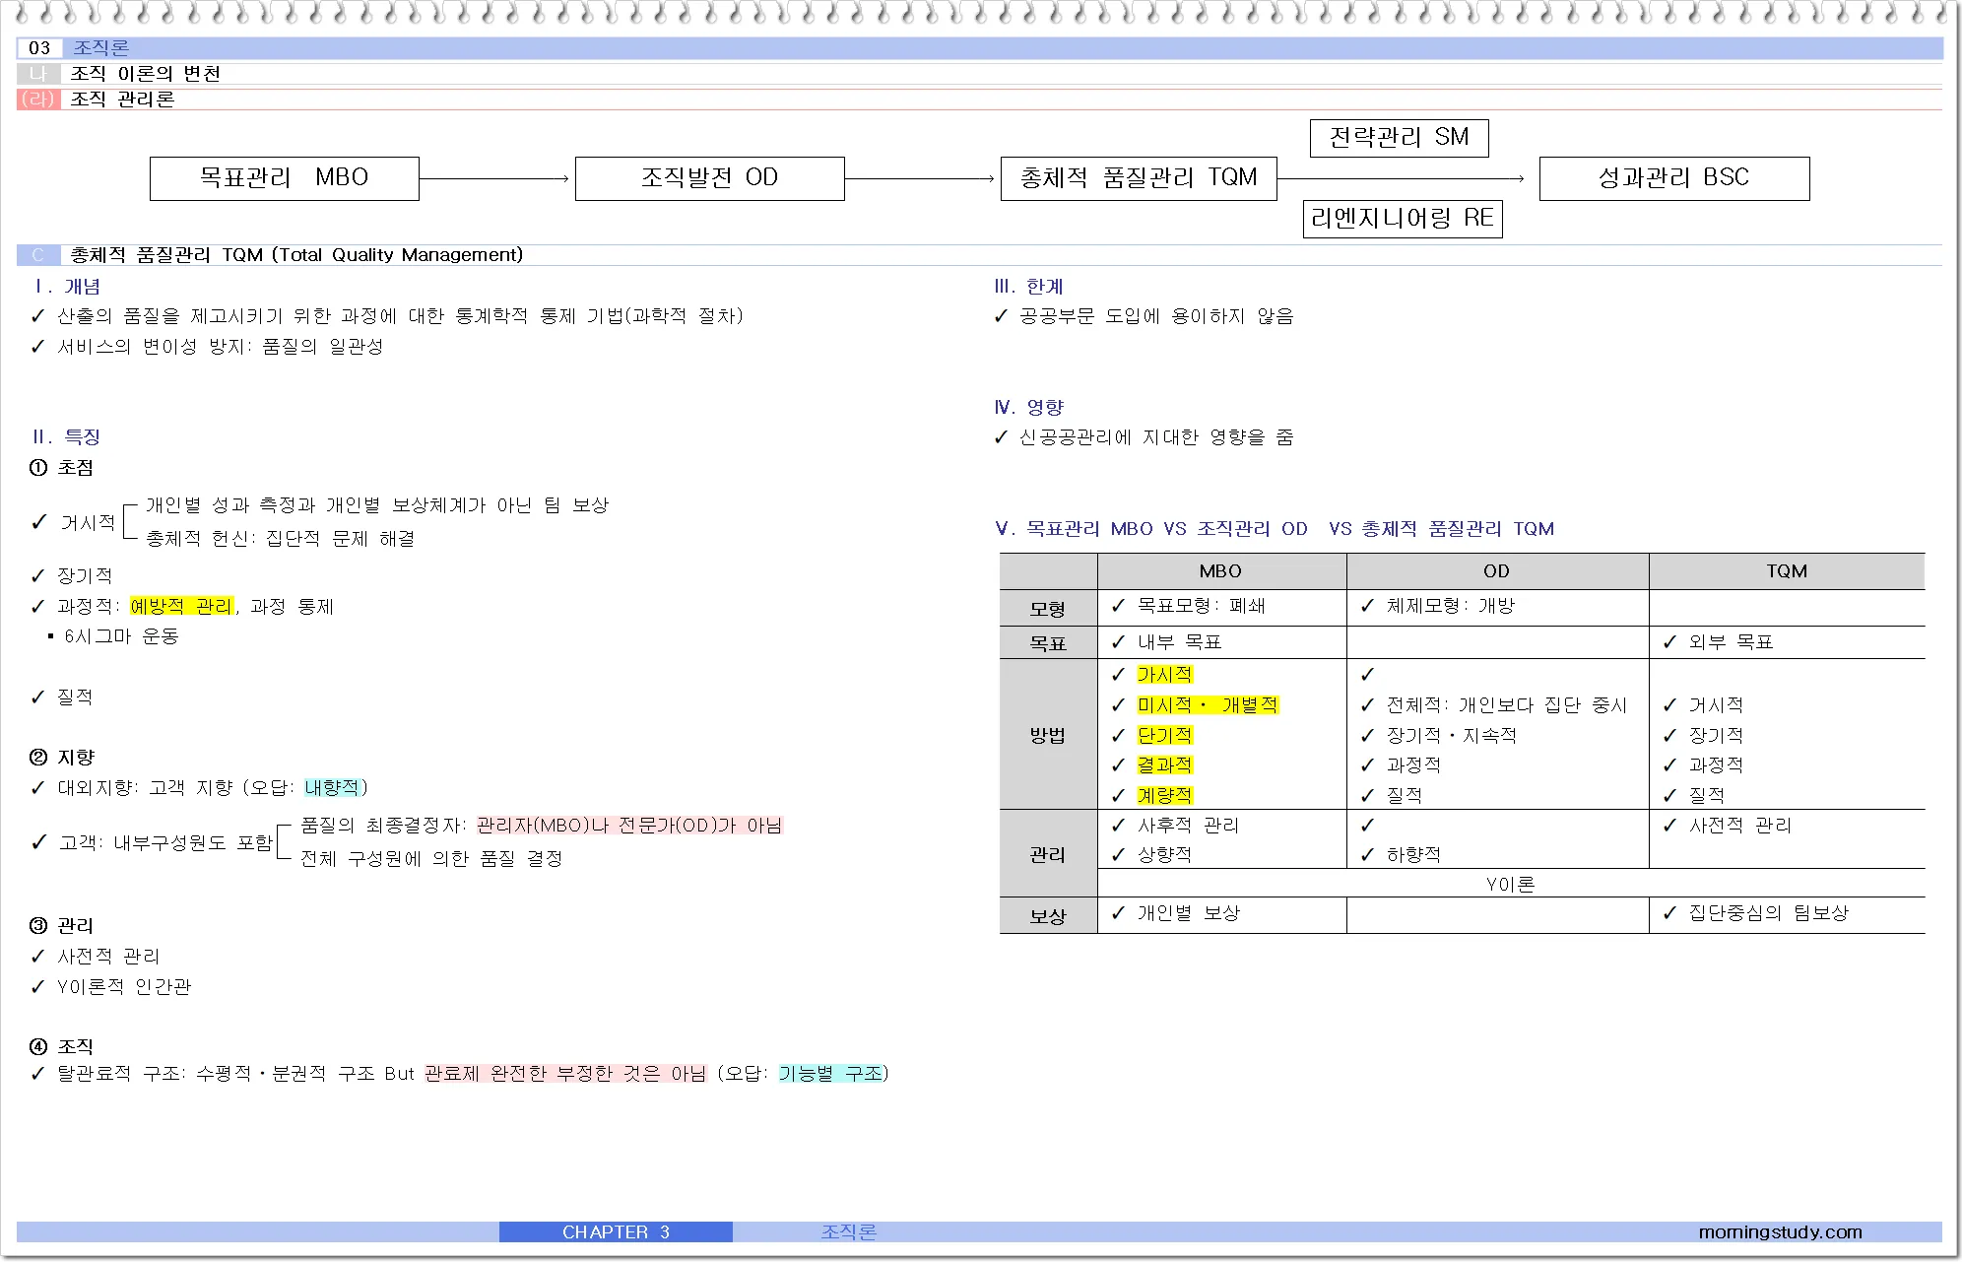Click the 사후적 관리 cell text
This screenshot has height=1262, width=1962.
pos(1188,826)
